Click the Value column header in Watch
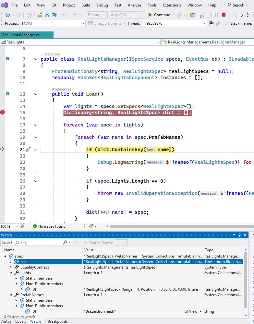This screenshot has width=254, height=324. pos(143,250)
